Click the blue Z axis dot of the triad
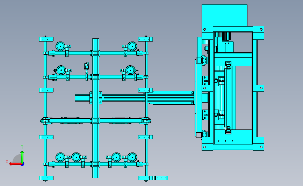This screenshot has height=186, width=303. [23, 164]
